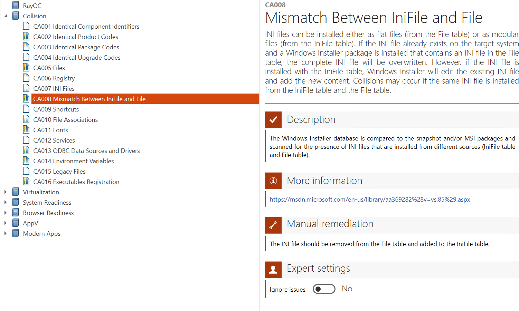Click the Collision book icon

click(x=16, y=16)
